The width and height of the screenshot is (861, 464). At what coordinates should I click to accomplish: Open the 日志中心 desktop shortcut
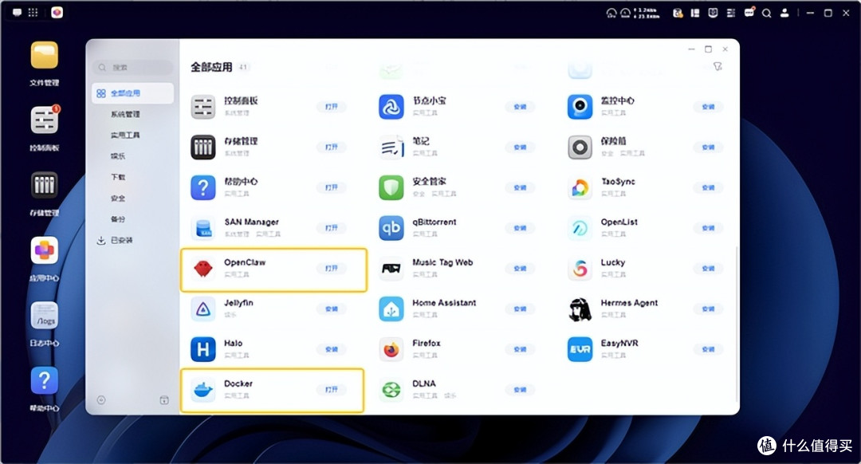44,316
